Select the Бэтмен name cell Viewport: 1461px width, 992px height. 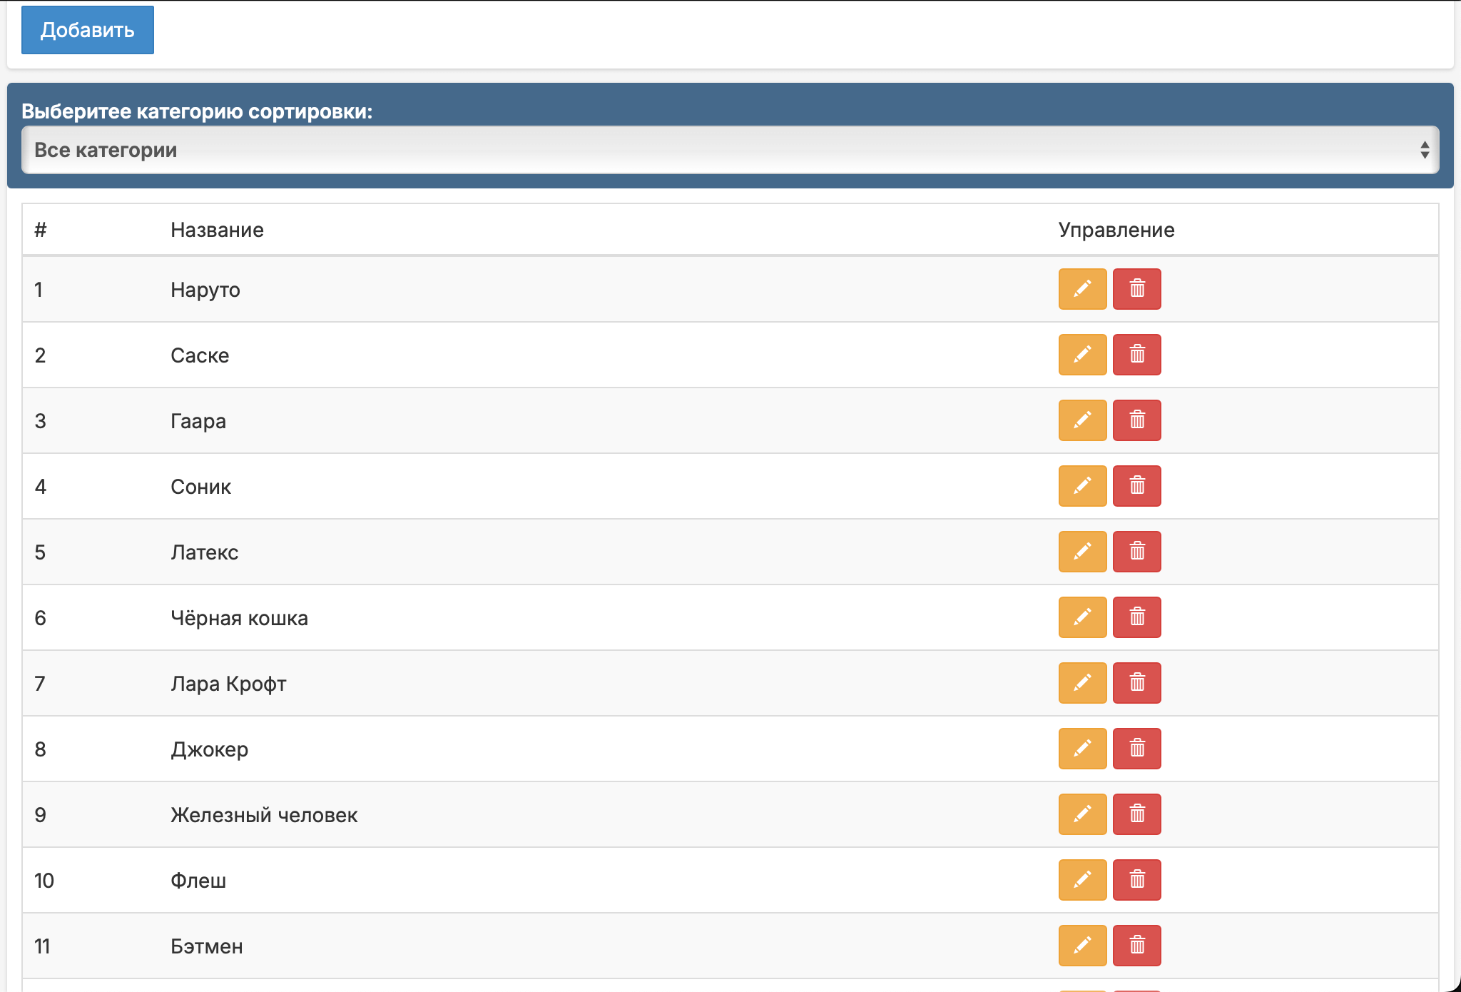[x=207, y=946]
